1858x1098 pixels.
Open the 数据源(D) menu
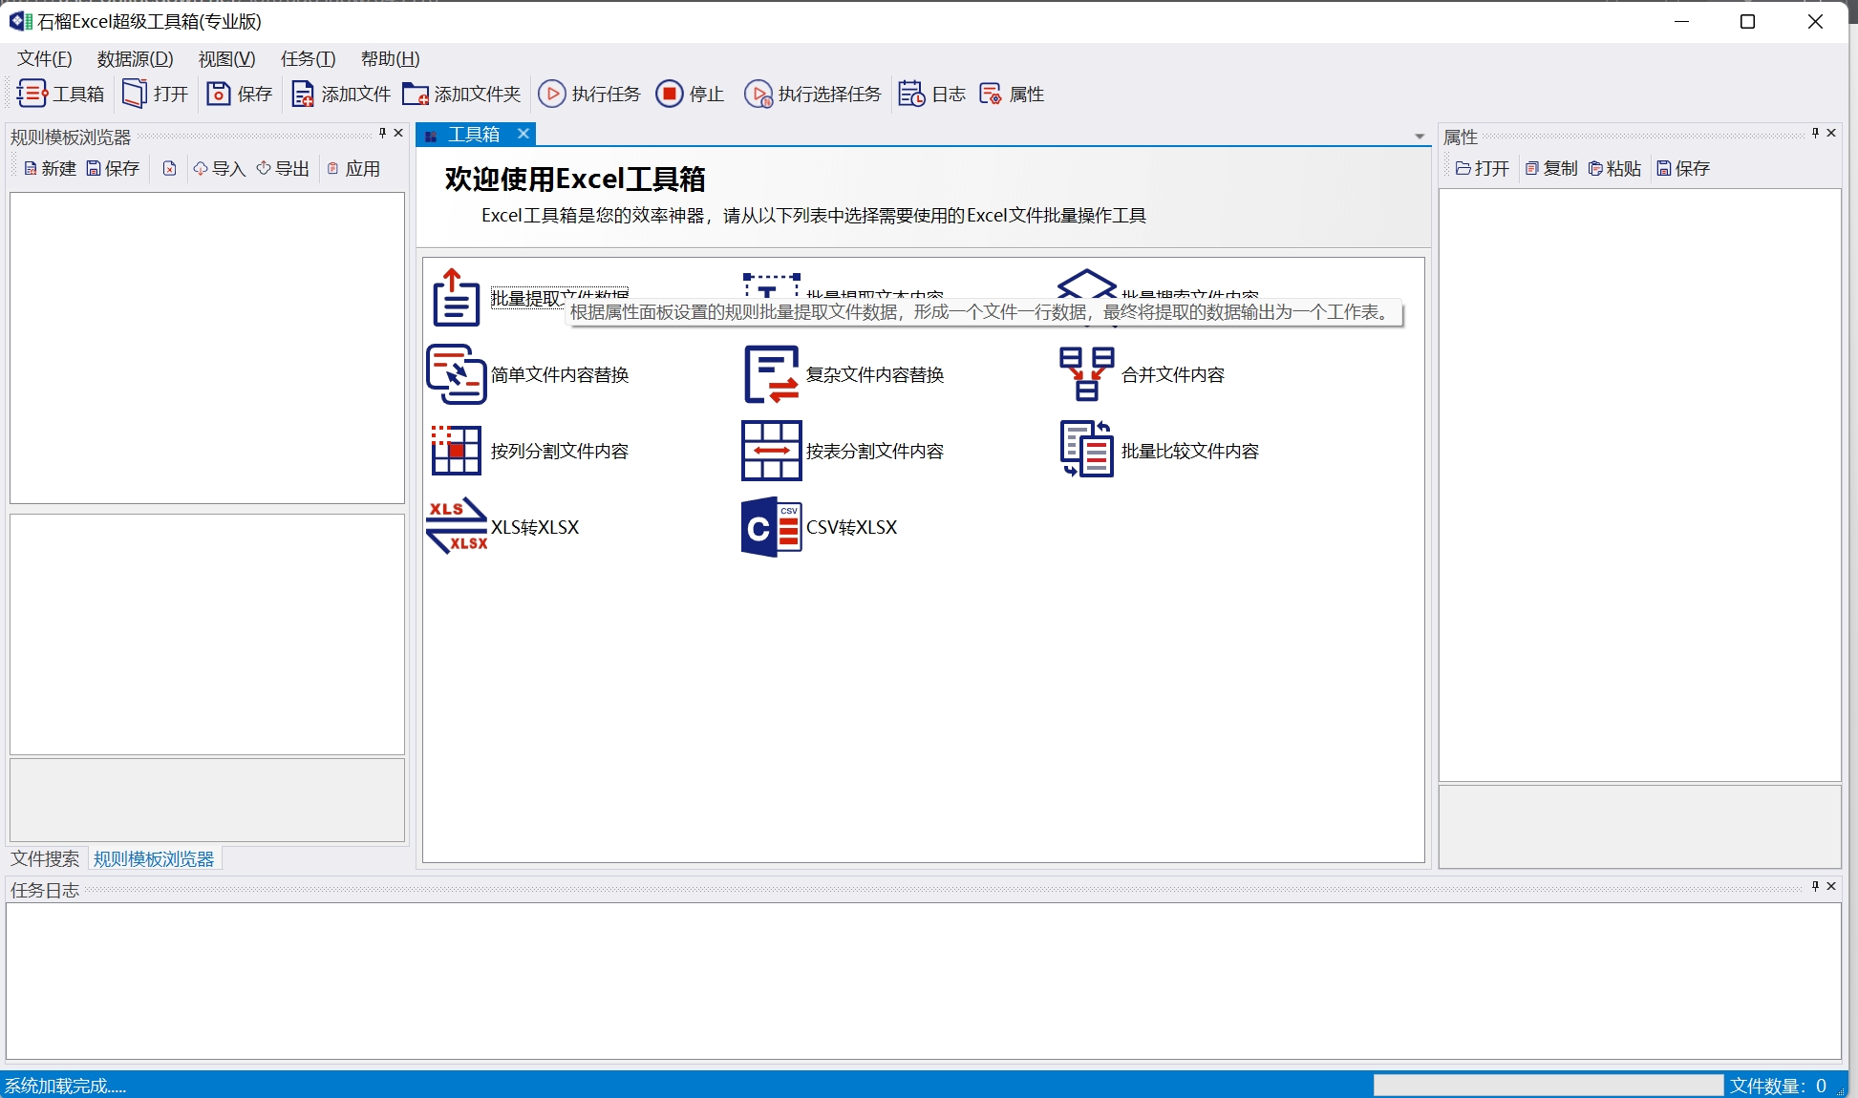click(x=135, y=59)
